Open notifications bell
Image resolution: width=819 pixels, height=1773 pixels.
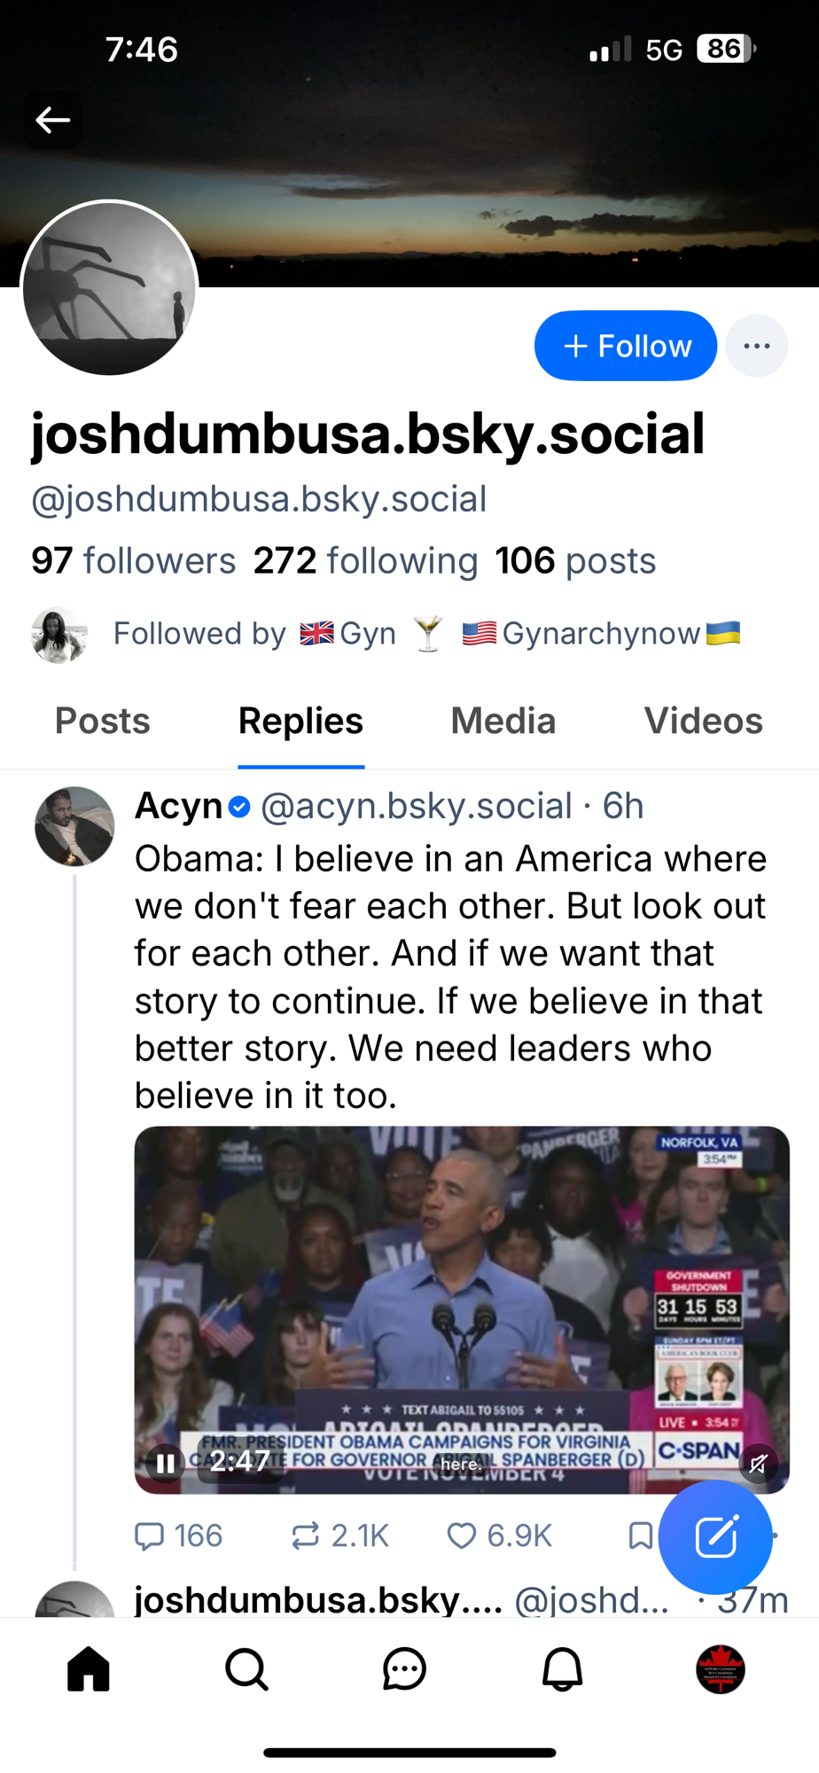562,1670
